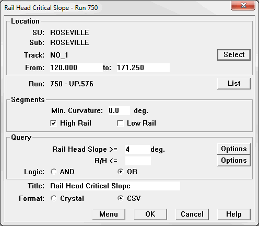The height and width of the screenshot is (226, 259).
Task: Open the run List
Action: tap(234, 84)
